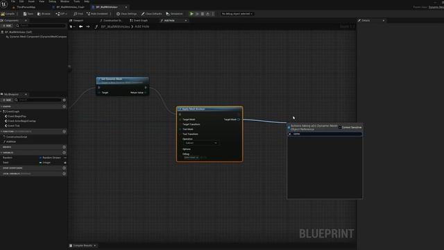Image resolution: width=444 pixels, height=250 pixels.
Task: Click the Find toolbar button
Action: click(78, 14)
